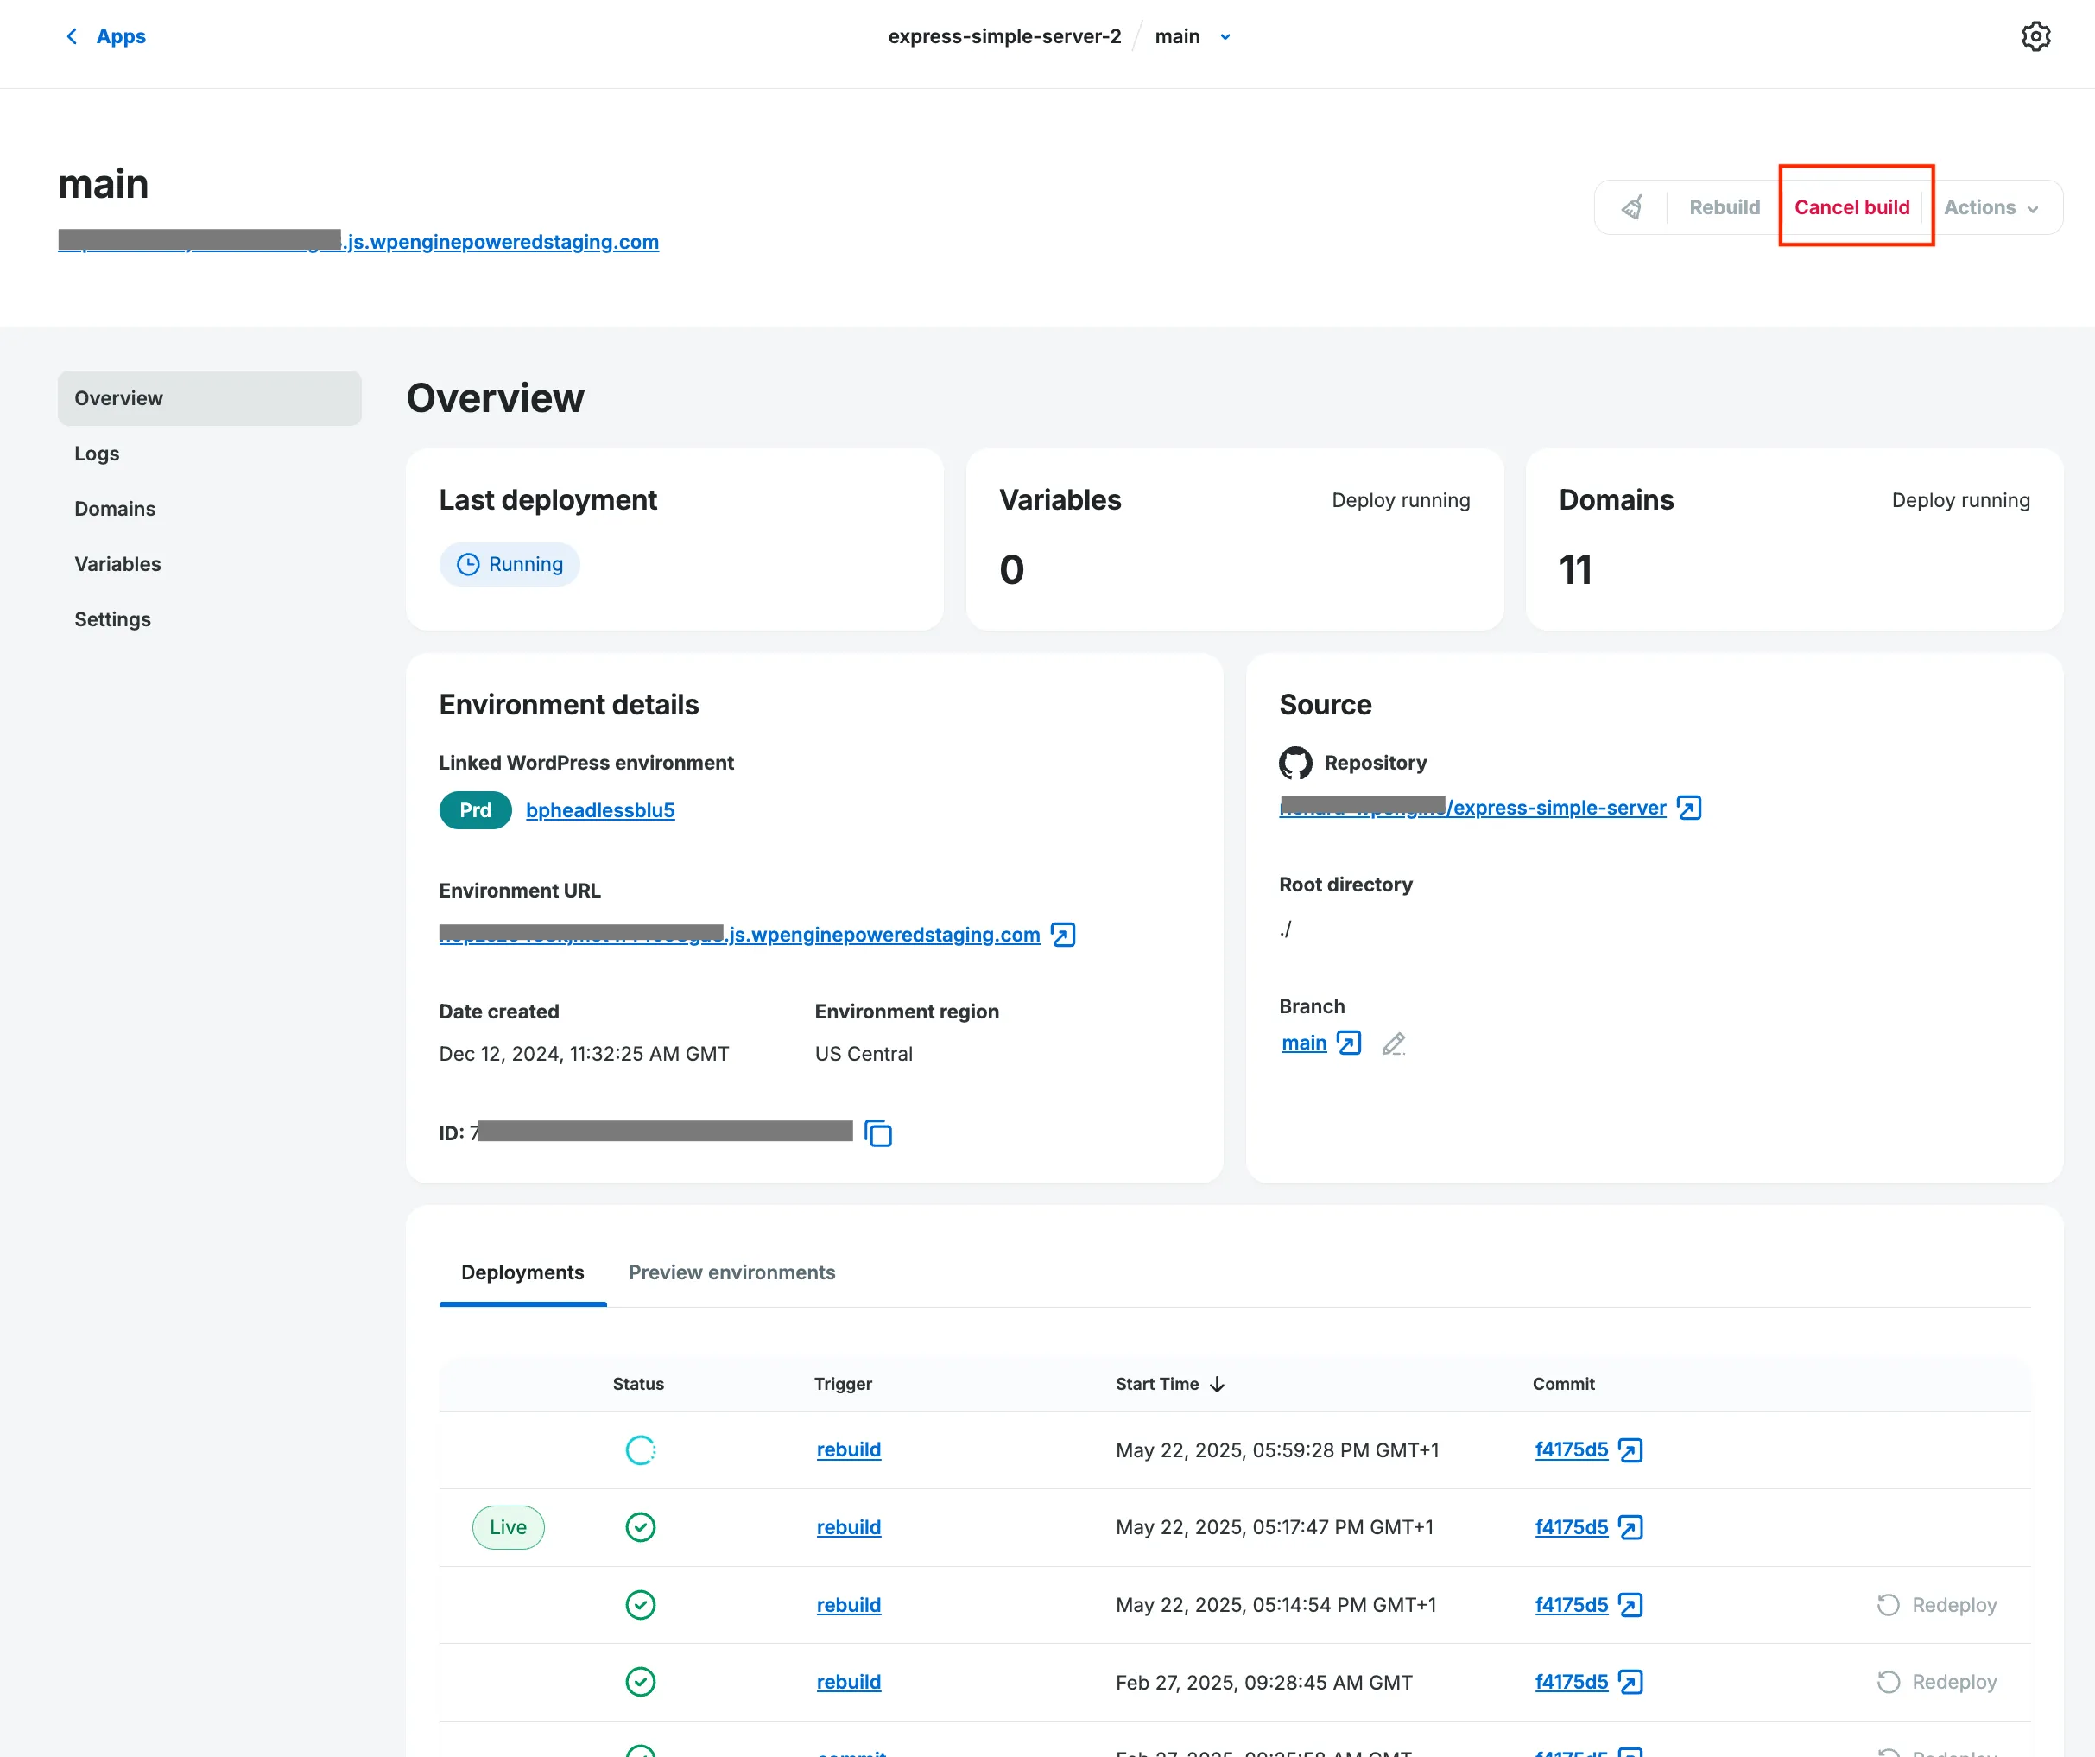Image resolution: width=2095 pixels, height=1757 pixels.
Task: Click express-simple-server-2 in header breadcrumb
Action: pos(1004,37)
